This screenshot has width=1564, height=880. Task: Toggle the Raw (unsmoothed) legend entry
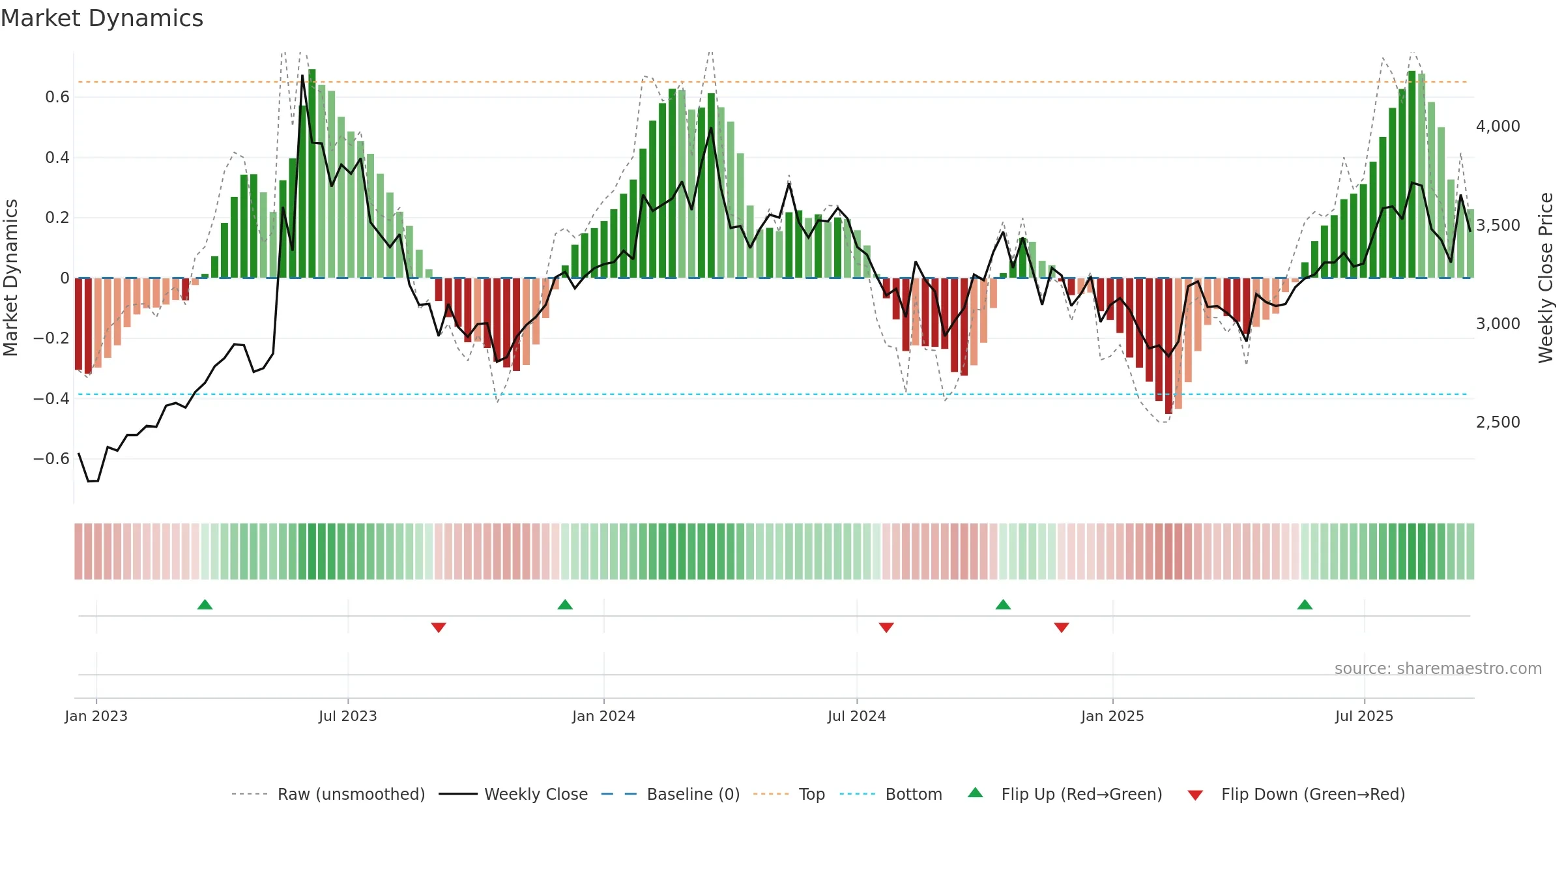[x=328, y=794]
